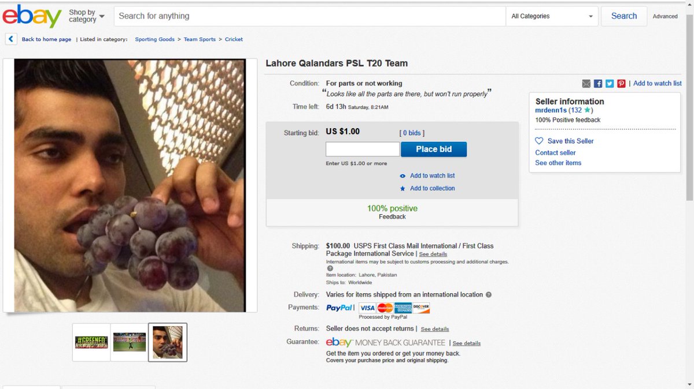Click the star Add to collection
Viewport: 694px width, 389px height.
pos(403,189)
